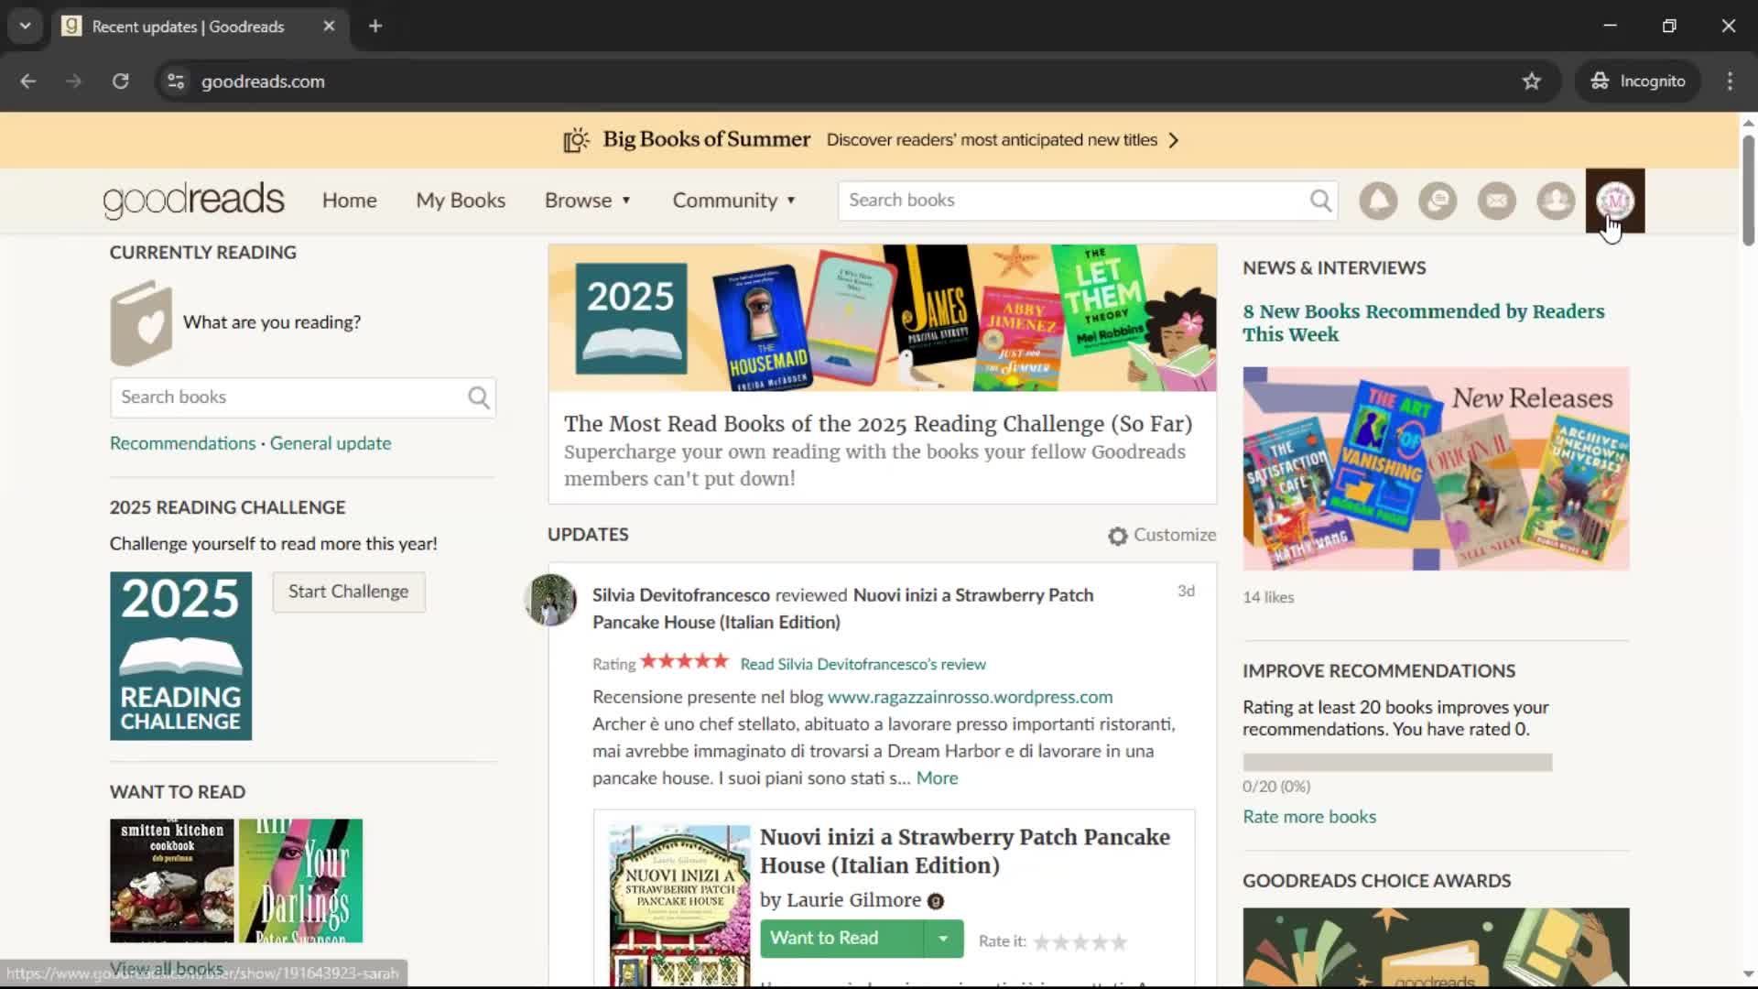The width and height of the screenshot is (1758, 989).
Task: Read Silvia Devitofrancesco's review link
Action: [x=863, y=665]
